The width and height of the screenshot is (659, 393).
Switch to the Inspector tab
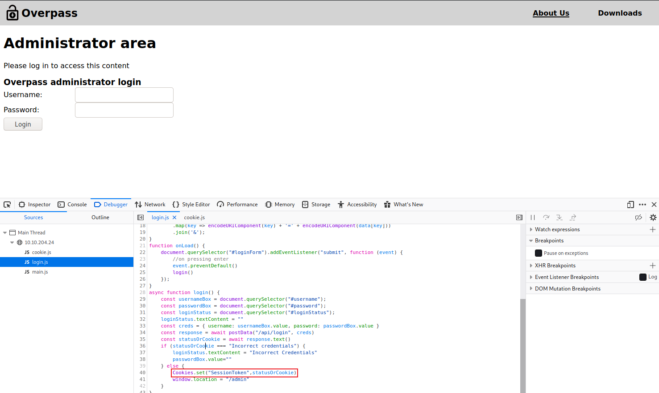click(34, 205)
